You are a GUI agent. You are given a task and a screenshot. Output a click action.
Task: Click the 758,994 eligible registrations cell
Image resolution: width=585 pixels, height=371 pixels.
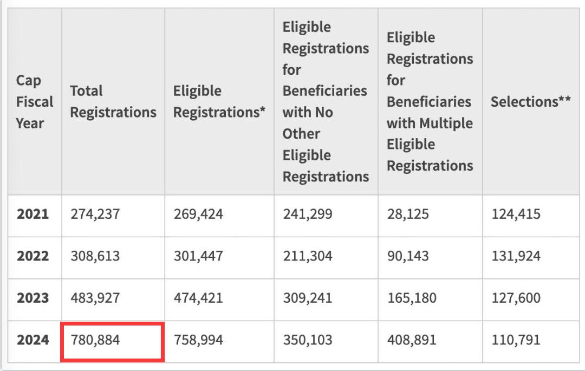pyautogui.click(x=198, y=340)
